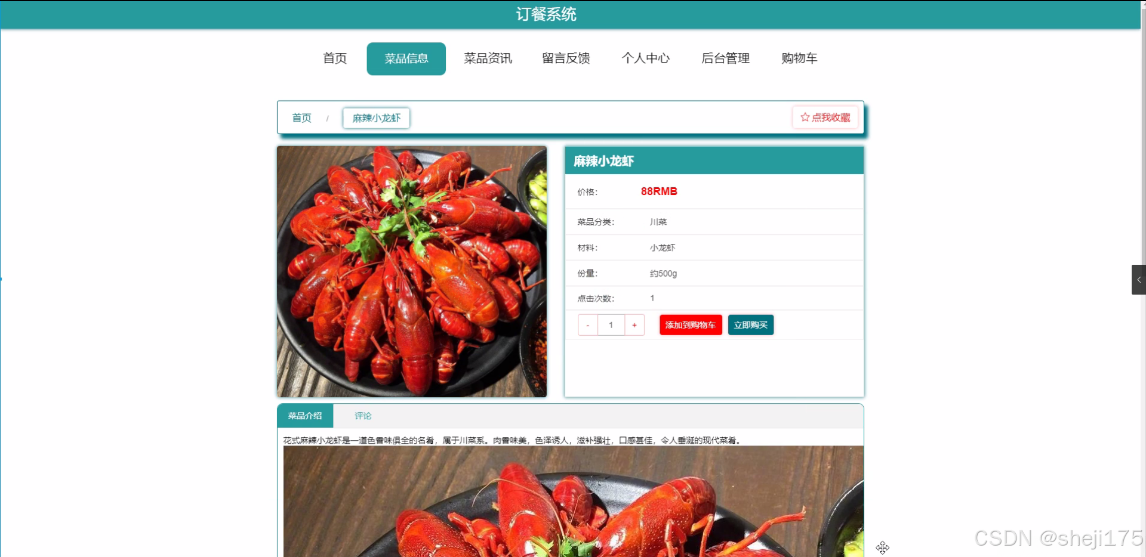Switch to the 评论 tab
1146x557 pixels.
363,416
